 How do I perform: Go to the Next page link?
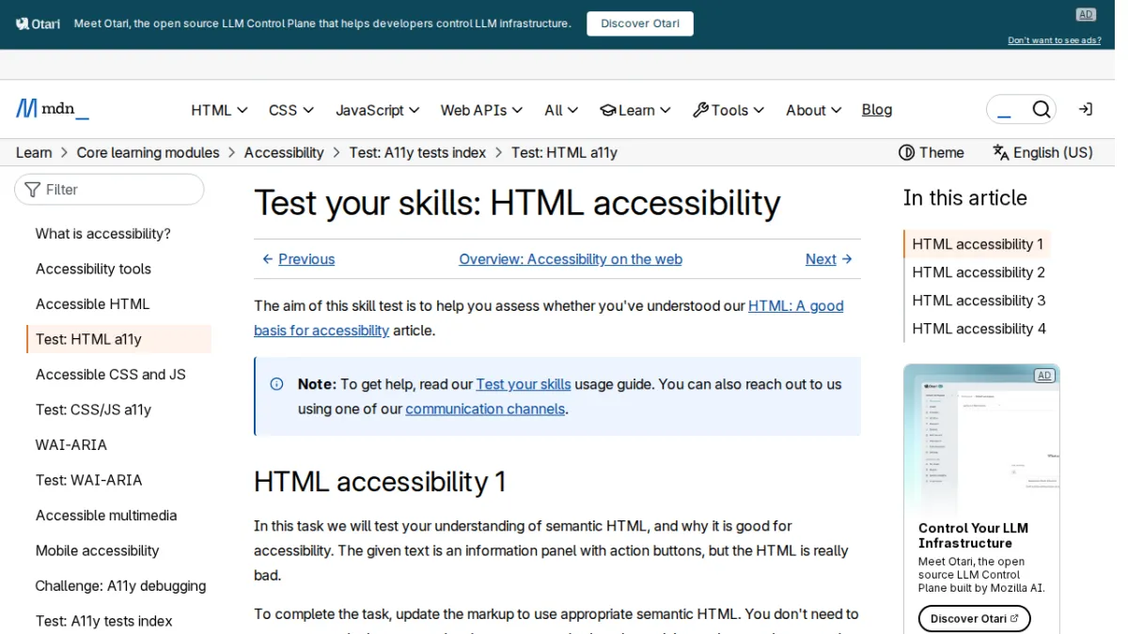coord(828,259)
